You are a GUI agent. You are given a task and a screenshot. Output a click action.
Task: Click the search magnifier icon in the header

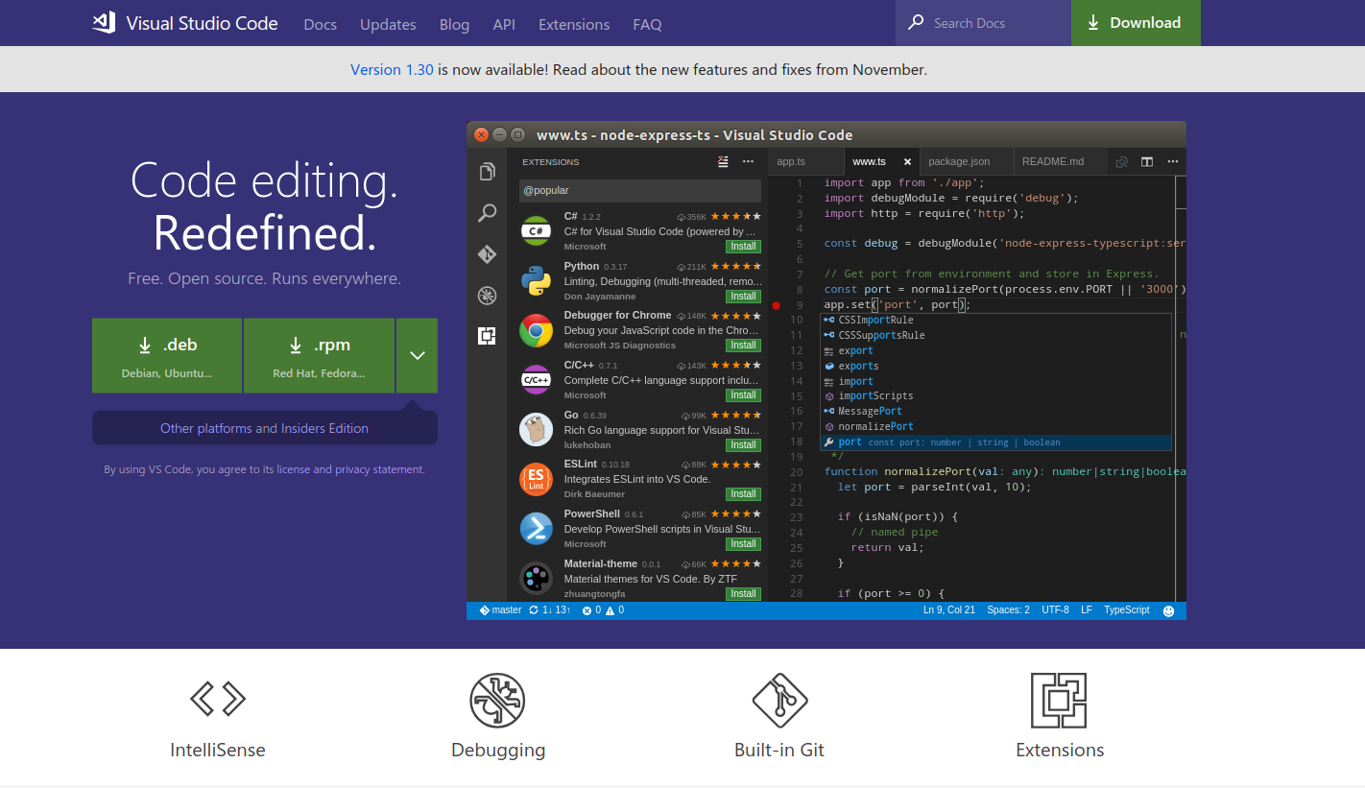point(917,22)
